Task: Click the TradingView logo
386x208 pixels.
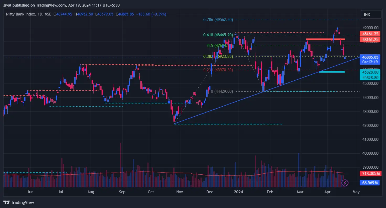Action: pos(19,202)
